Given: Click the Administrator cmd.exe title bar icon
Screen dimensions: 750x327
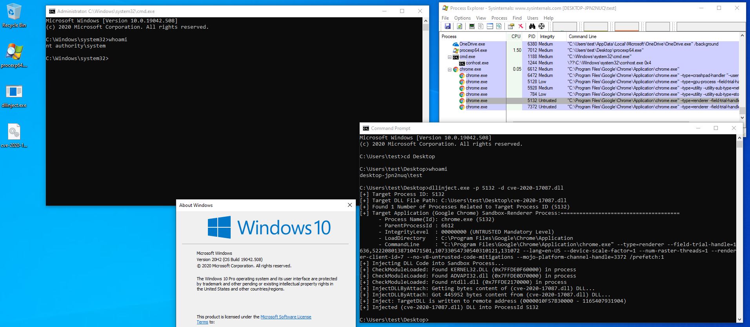Looking at the screenshot, I should [52, 11].
